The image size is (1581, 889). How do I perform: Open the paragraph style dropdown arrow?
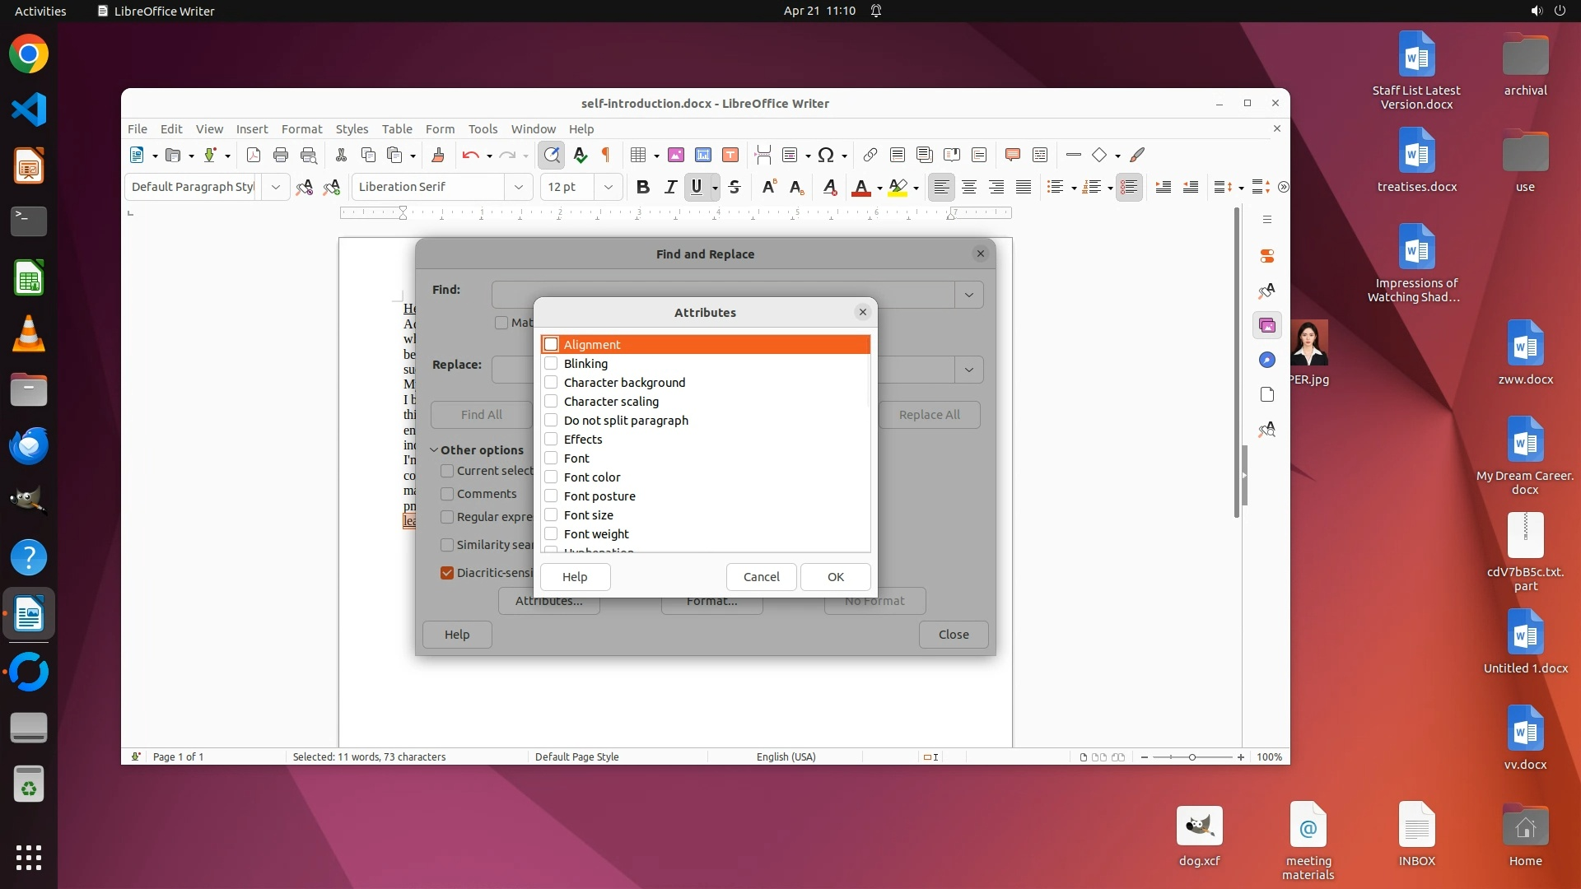click(x=276, y=187)
